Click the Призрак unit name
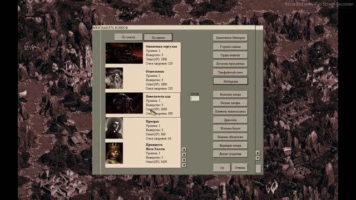356x200 pixels. 152,122
